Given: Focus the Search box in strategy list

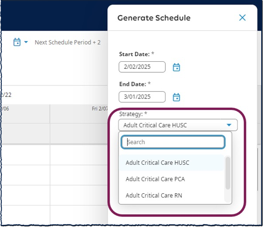Looking at the screenshot, I should coord(173,142).
